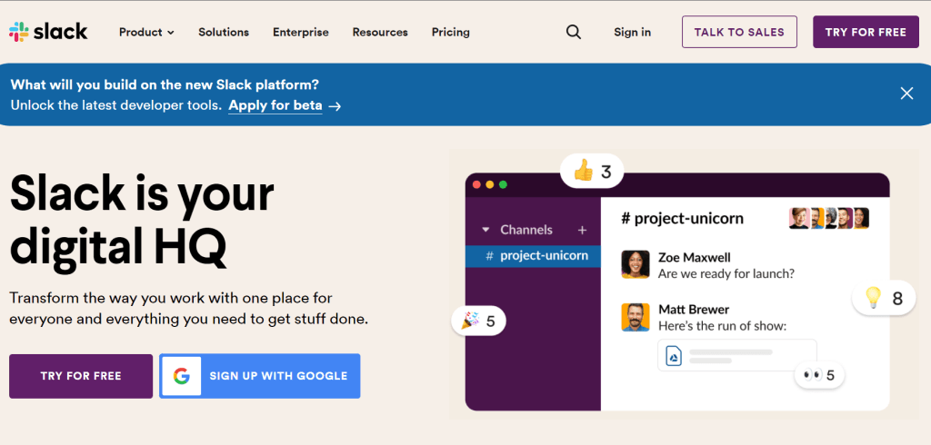Click the member avatars in project-unicorn header
931x445 pixels.
[829, 218]
